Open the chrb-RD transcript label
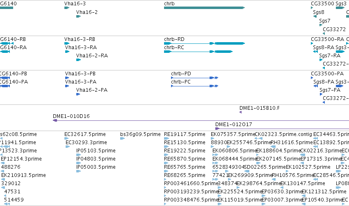 (x=174, y=39)
